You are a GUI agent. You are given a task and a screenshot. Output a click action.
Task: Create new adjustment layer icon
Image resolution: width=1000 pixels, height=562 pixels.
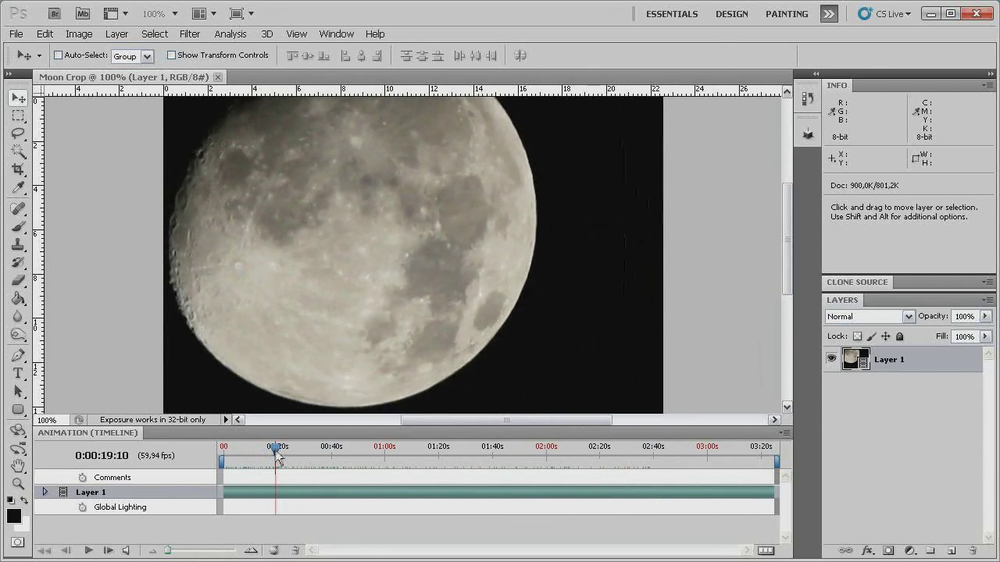[909, 550]
